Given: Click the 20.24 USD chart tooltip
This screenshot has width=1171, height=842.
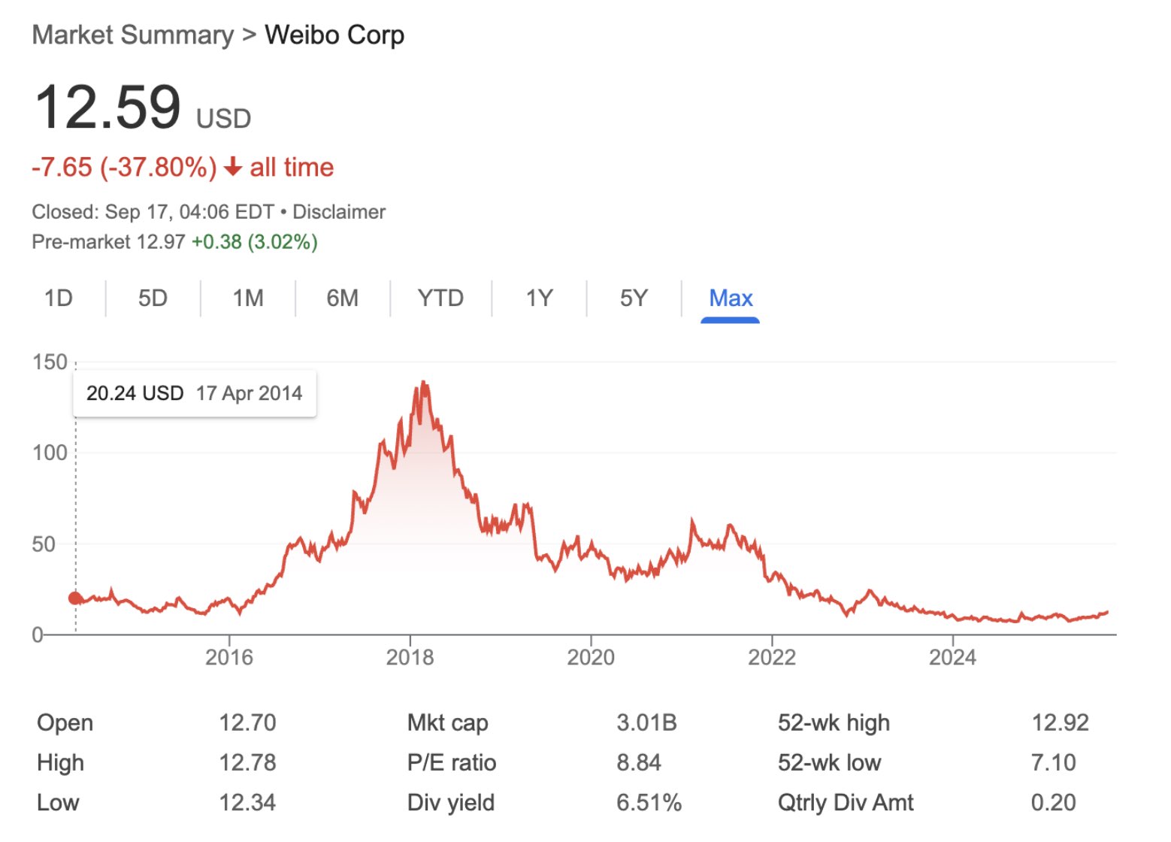Looking at the screenshot, I should [x=194, y=393].
